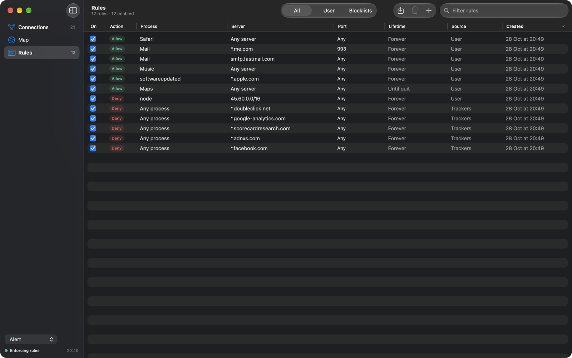This screenshot has height=358, width=572.
Task: Toggle the sidebar visibility icon
Action: [x=73, y=10]
